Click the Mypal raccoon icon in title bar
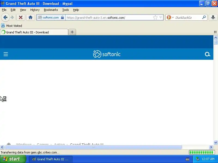This screenshot has width=218, height=163. (x=2, y=3)
